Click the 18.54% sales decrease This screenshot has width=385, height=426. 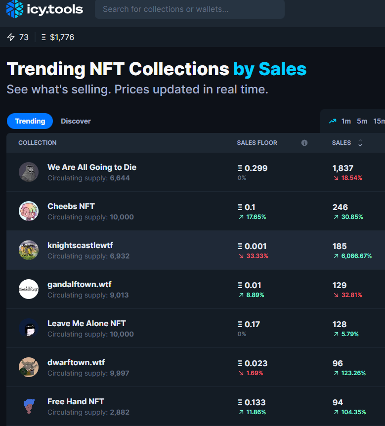coord(351,178)
